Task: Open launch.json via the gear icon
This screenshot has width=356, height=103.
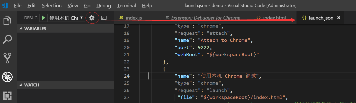Action: (91, 18)
